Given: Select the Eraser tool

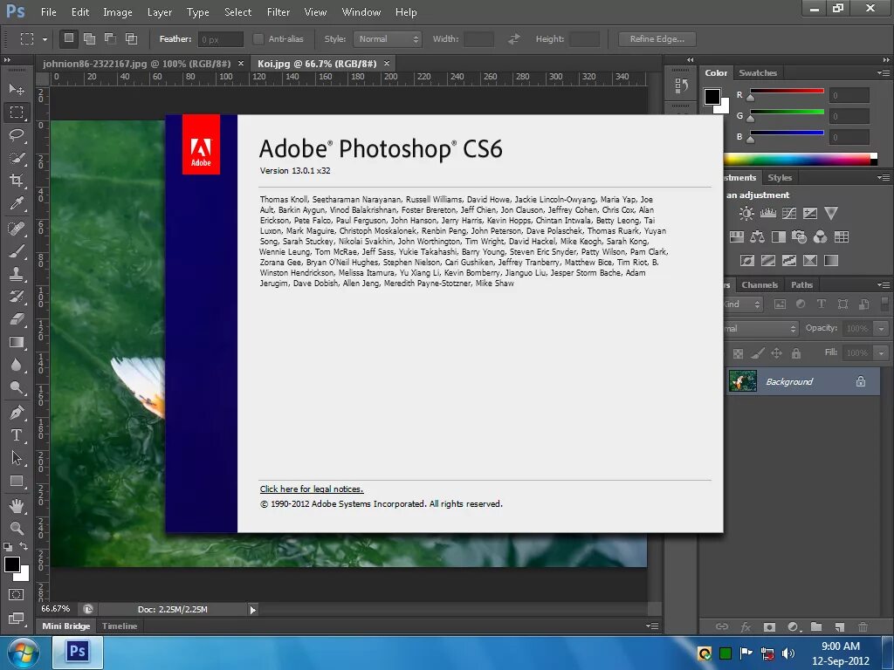Looking at the screenshot, I should (17, 319).
